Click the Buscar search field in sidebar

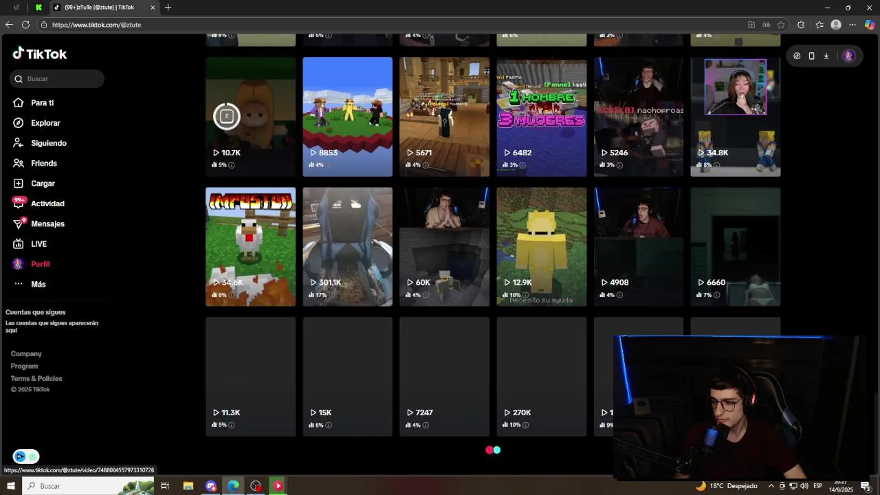57,78
